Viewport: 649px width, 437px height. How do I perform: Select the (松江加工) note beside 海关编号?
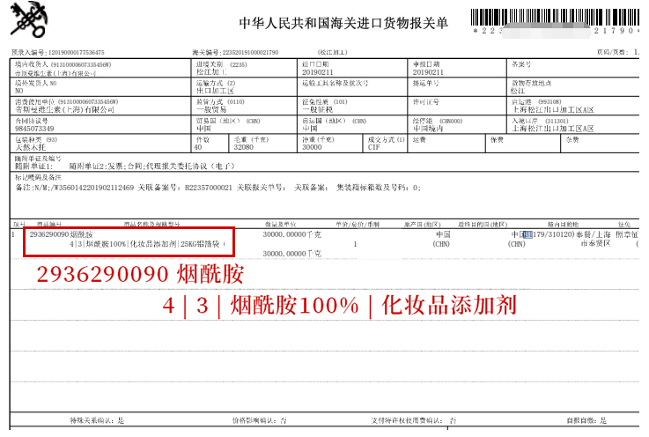click(x=332, y=52)
